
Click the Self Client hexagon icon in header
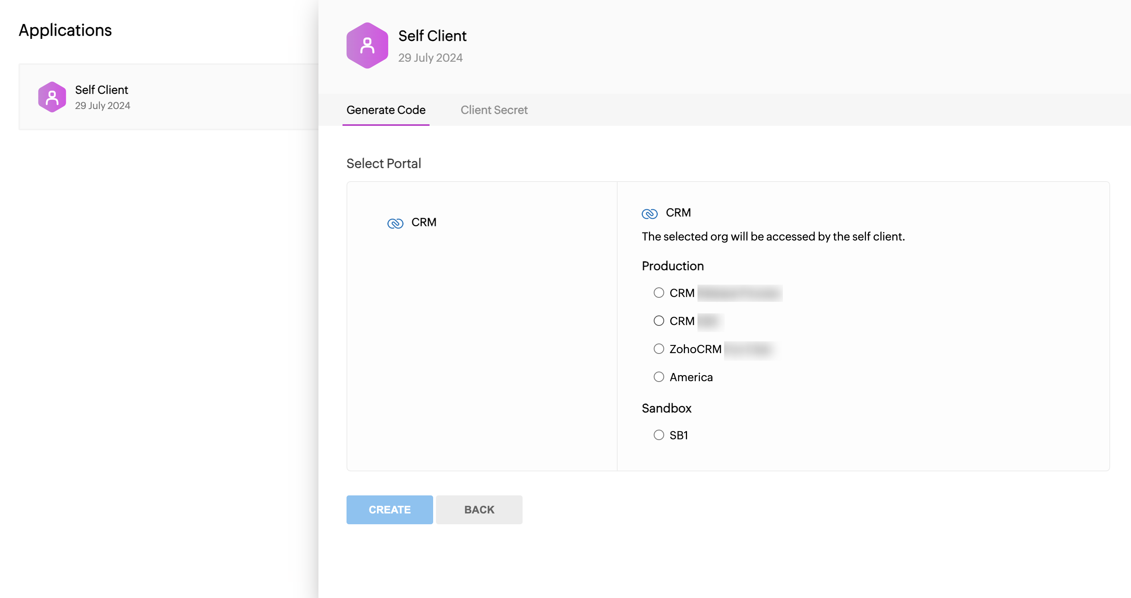click(x=367, y=46)
